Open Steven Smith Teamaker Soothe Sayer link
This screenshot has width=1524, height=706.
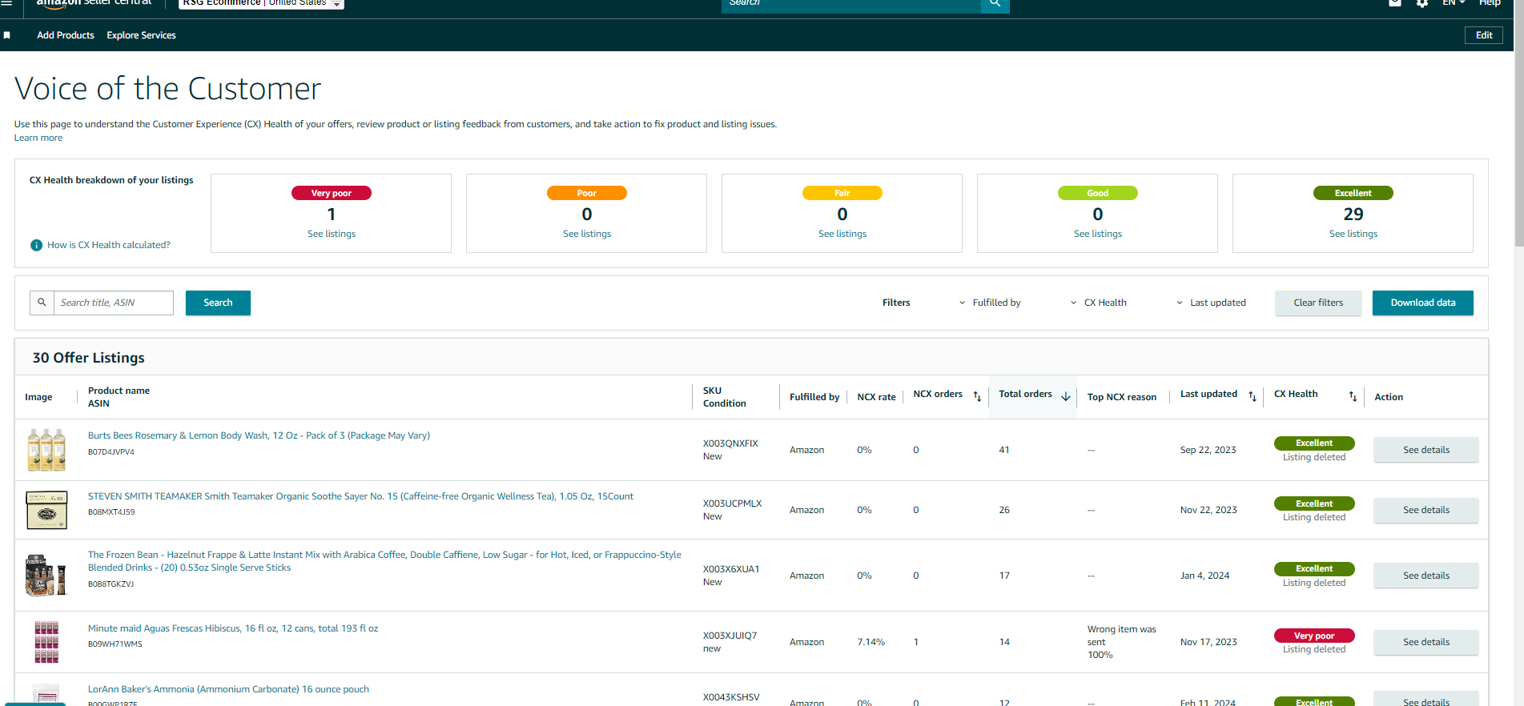360,496
